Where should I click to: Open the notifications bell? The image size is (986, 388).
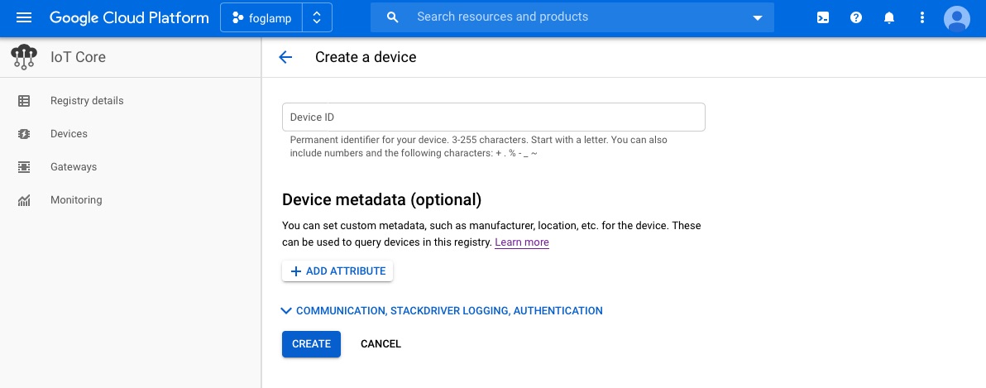click(889, 17)
